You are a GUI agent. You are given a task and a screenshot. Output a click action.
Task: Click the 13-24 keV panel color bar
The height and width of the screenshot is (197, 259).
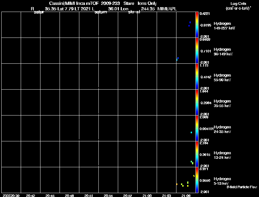[197, 154]
